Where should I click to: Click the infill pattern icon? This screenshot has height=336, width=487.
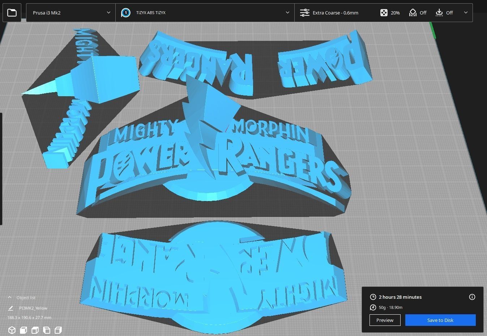(384, 13)
